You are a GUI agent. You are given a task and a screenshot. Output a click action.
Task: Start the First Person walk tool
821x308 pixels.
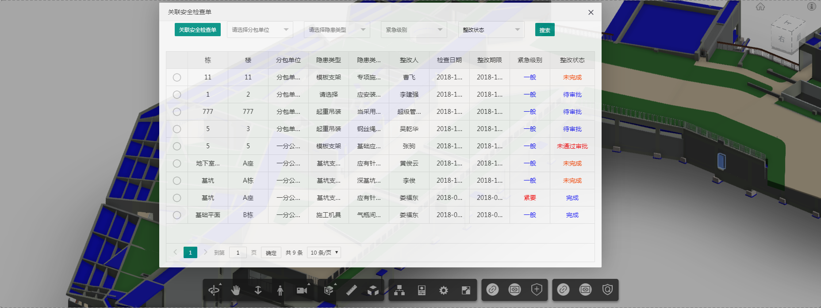click(x=280, y=290)
